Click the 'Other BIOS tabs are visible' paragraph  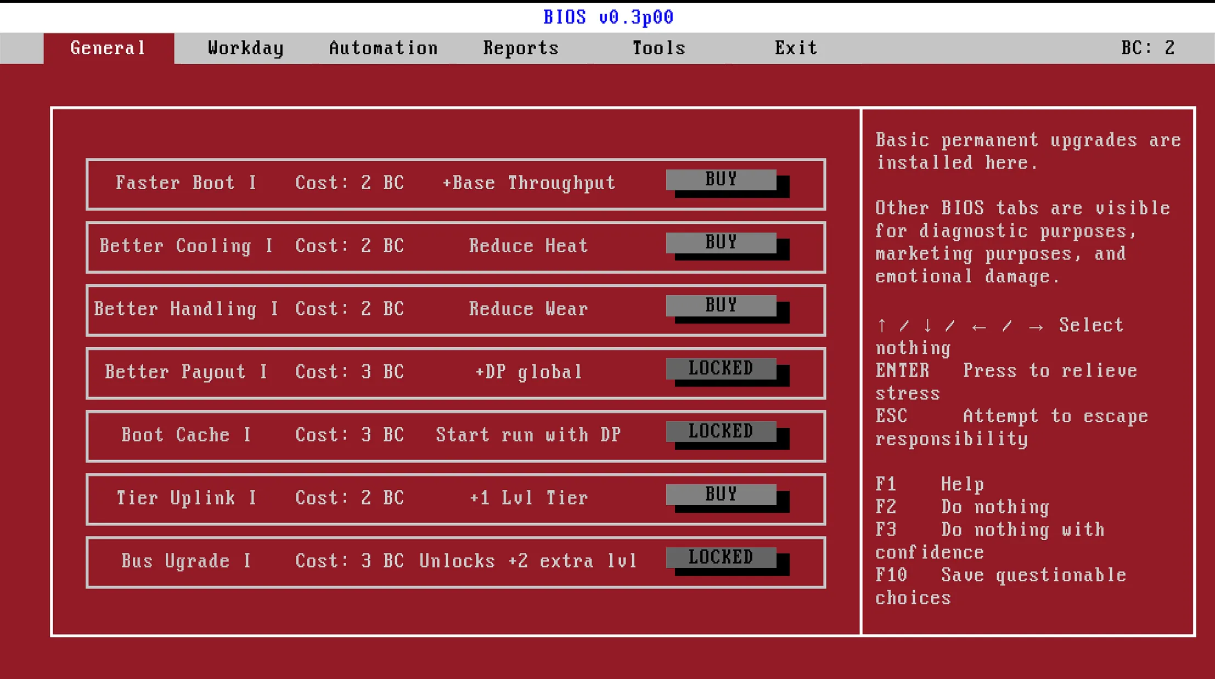point(1023,242)
